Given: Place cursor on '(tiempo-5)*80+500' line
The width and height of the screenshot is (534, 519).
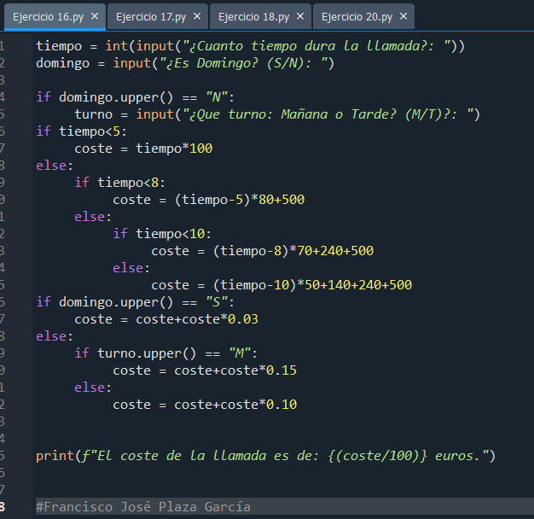Looking at the screenshot, I should point(208,200).
